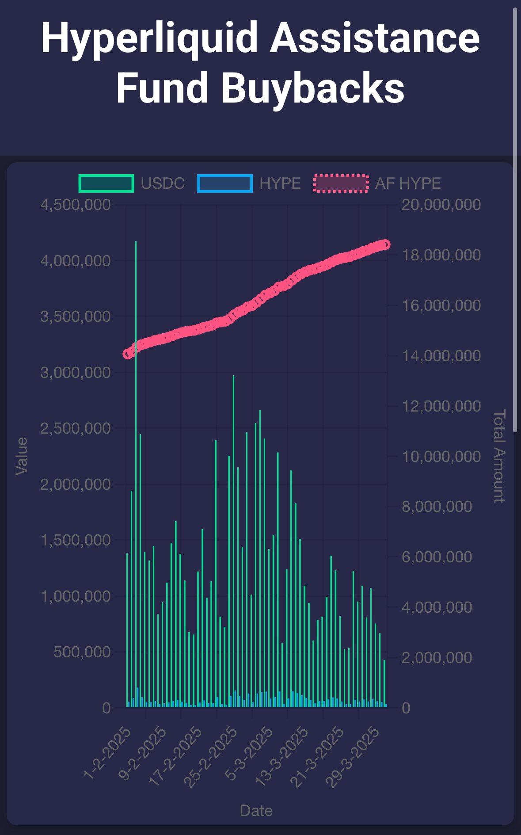
Task: Click the first AF HYPE line point
Action: pos(128,354)
